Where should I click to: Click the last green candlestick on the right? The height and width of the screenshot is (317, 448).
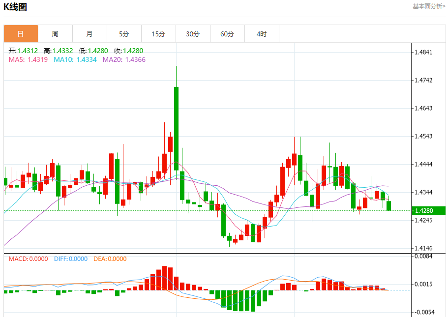389,205
